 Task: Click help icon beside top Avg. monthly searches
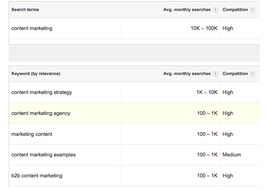[215, 10]
